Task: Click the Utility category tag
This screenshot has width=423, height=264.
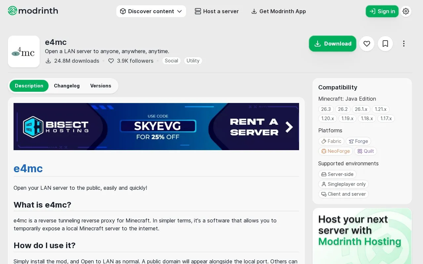Action: (x=193, y=61)
